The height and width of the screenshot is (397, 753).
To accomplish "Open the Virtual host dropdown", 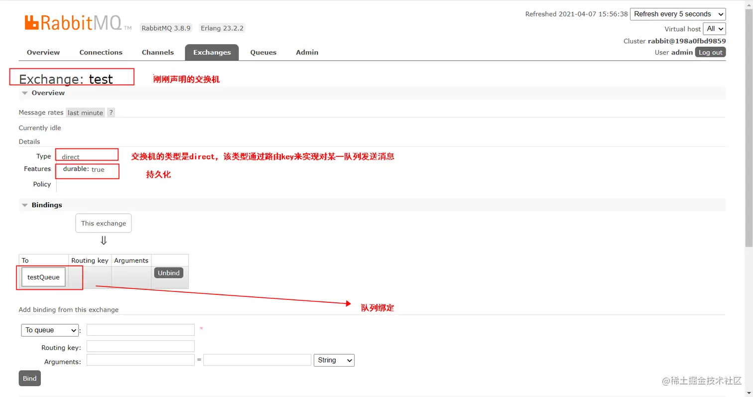I will pyautogui.click(x=714, y=29).
